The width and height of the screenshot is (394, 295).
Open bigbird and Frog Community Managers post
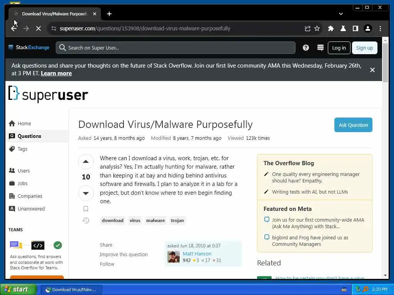tap(310, 241)
